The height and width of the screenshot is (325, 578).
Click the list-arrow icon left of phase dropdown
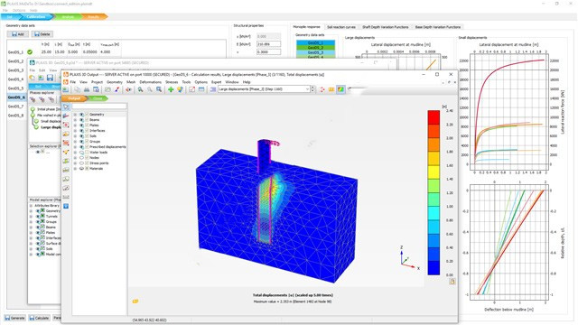point(213,89)
